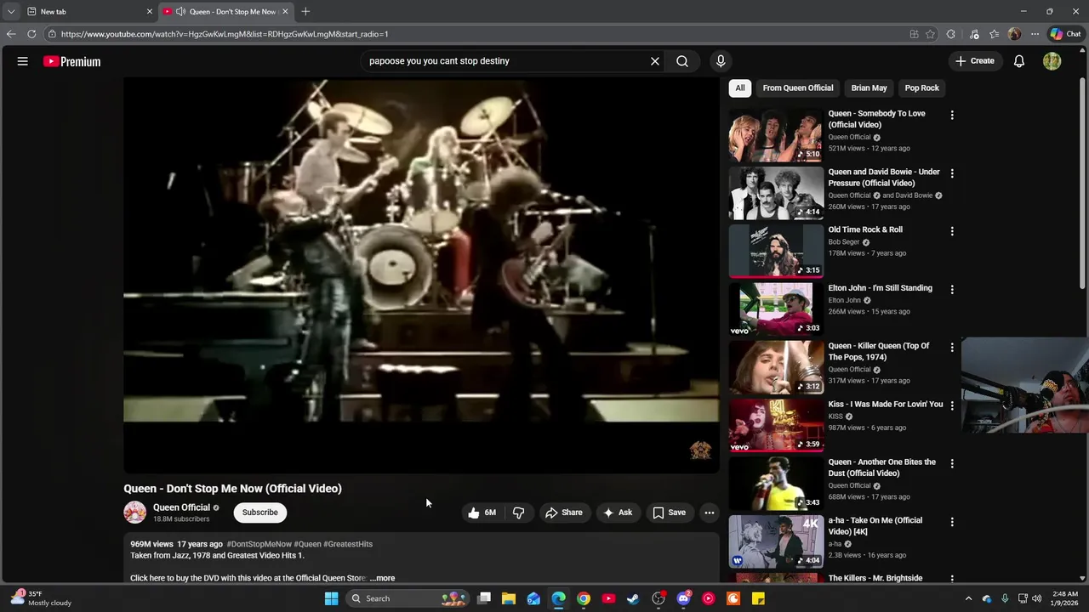Click the browser address bar URL
This screenshot has width=1089, height=612.
(225, 34)
